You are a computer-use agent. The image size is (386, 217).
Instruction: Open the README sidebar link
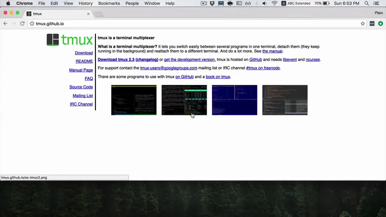(x=84, y=61)
